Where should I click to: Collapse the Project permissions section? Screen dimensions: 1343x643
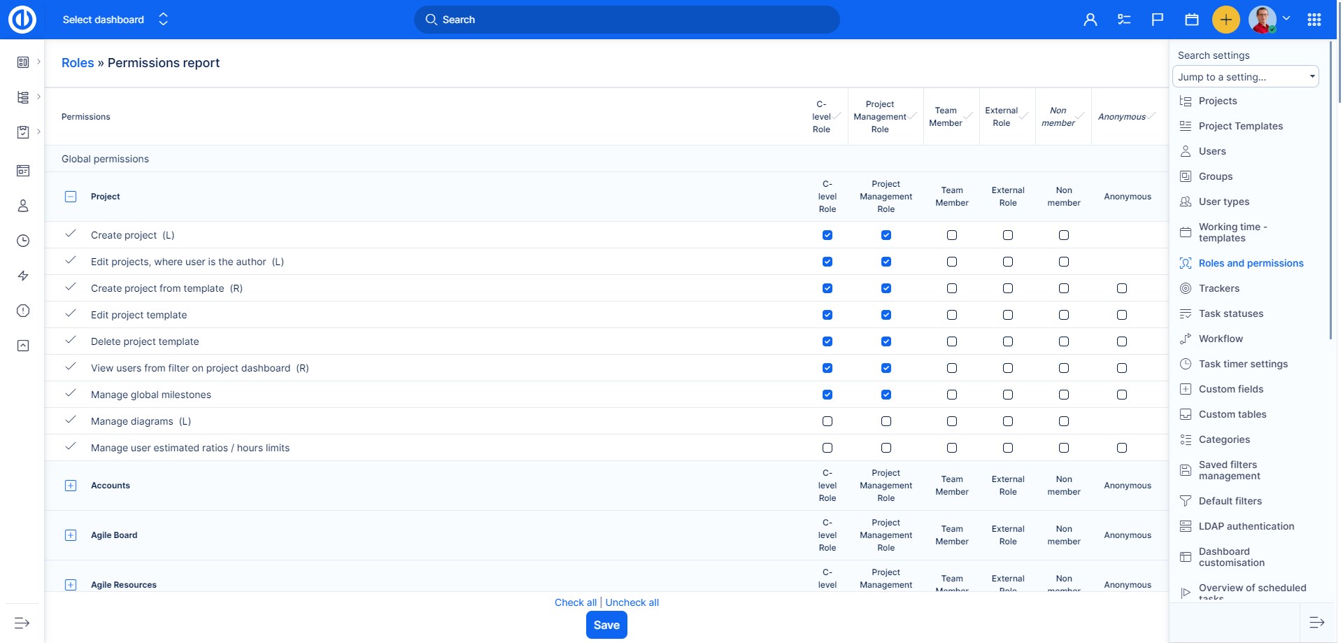[71, 197]
